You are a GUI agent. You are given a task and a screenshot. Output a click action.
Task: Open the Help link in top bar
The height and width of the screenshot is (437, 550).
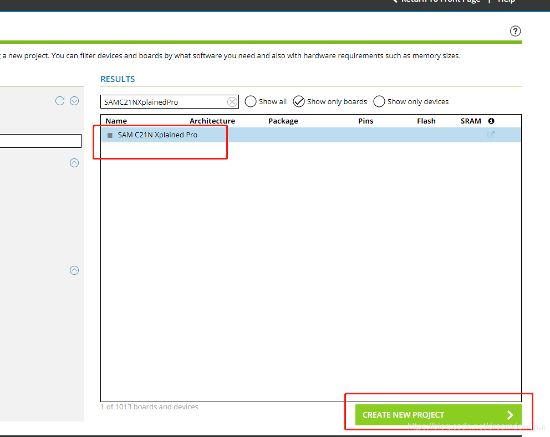click(x=507, y=2)
